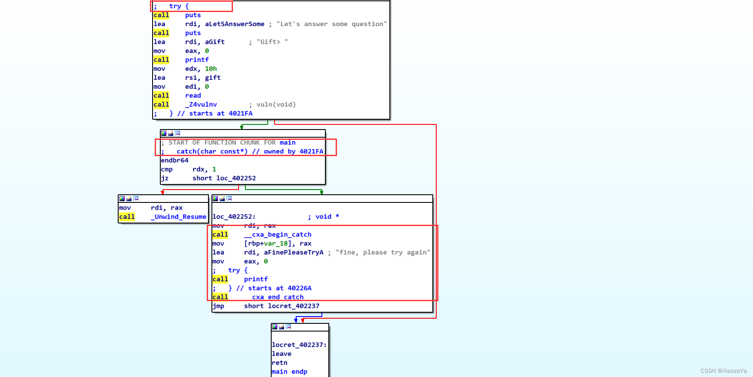Click the locret_402237: label

tap(299, 345)
